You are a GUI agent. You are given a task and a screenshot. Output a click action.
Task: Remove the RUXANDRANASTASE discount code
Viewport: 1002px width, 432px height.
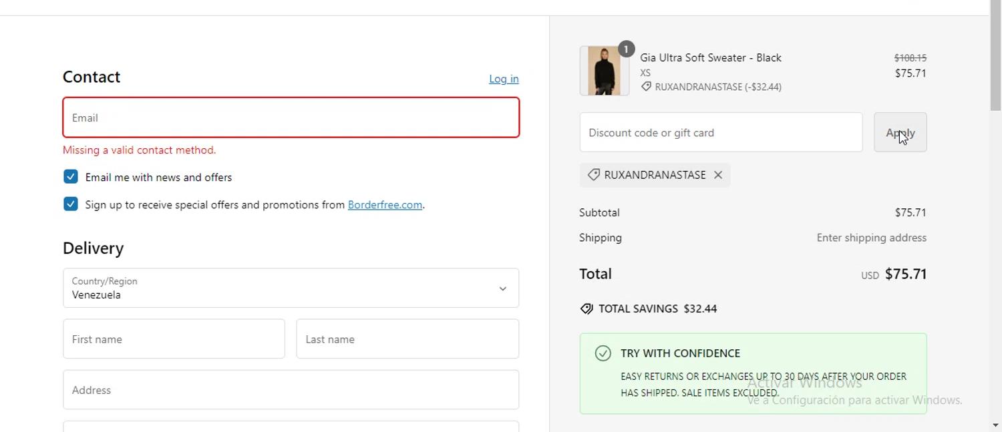[x=718, y=175]
